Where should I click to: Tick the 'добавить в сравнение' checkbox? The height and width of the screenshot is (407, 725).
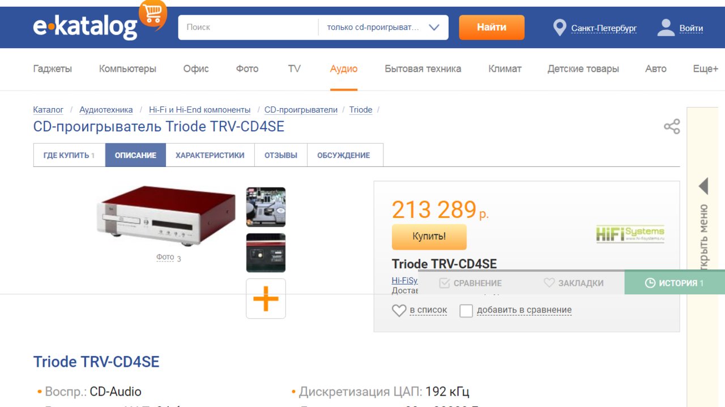tap(466, 311)
